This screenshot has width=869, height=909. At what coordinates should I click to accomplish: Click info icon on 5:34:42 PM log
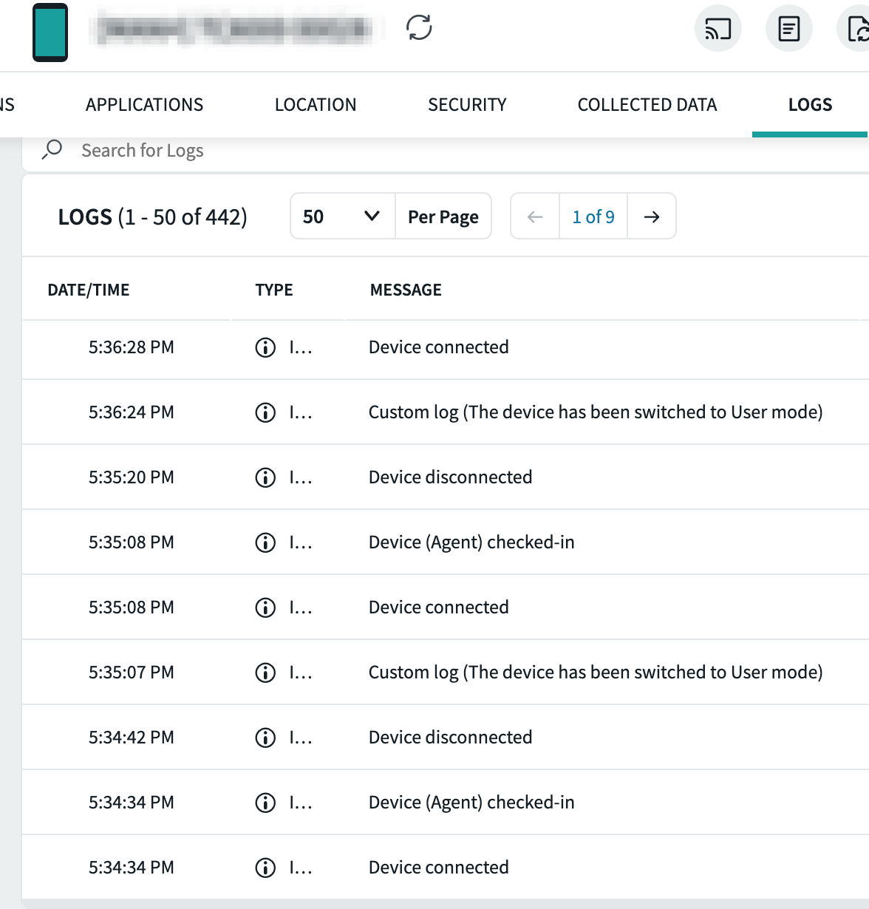point(265,738)
